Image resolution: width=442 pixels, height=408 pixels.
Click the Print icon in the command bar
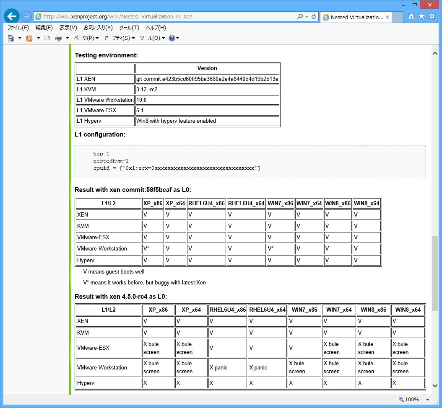pyautogui.click(x=59, y=38)
